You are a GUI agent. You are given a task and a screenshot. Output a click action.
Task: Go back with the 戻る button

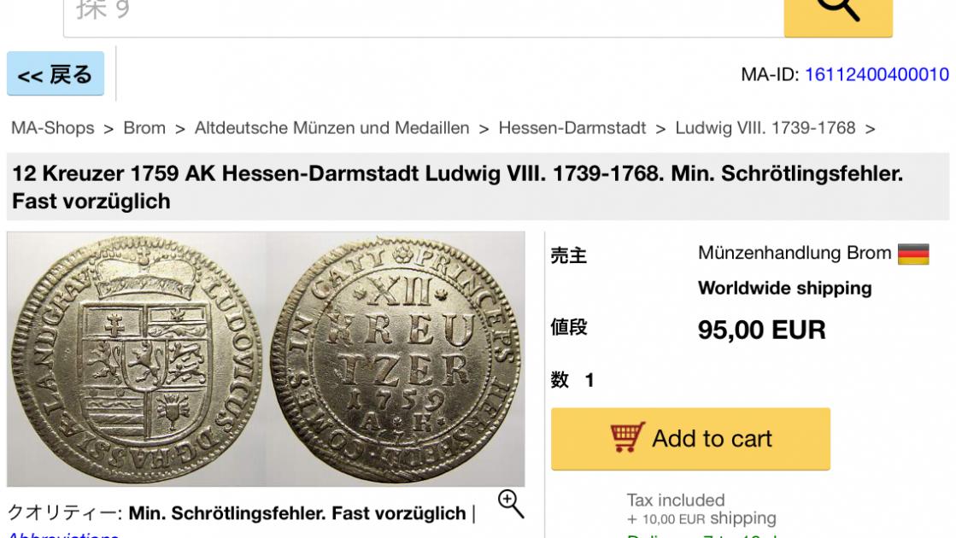pos(56,74)
